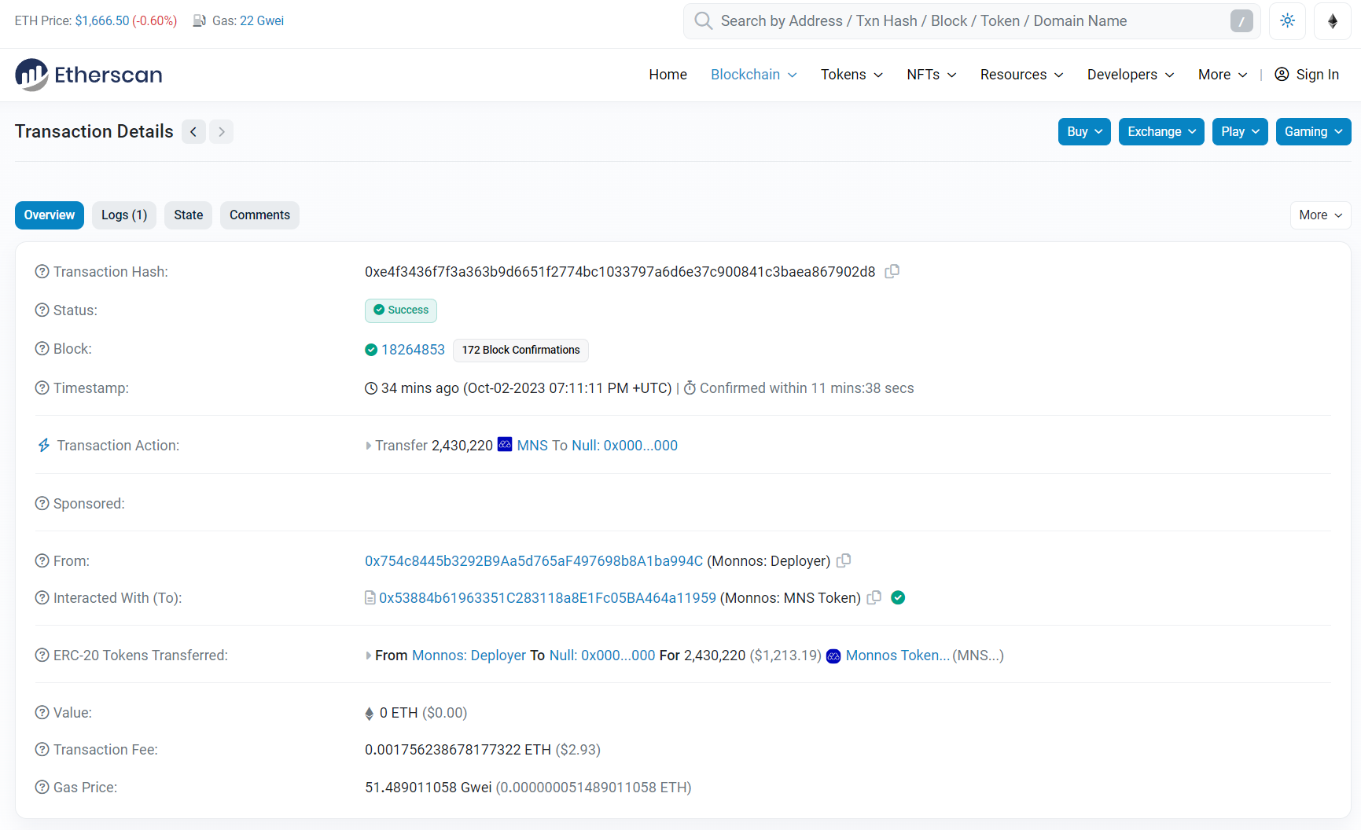Click the Monnos Token round logo icon
This screenshot has height=830, width=1361.
pyautogui.click(x=833, y=656)
